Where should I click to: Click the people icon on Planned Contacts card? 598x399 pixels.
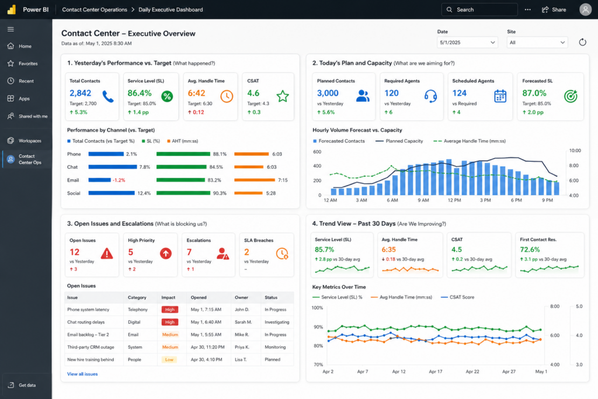pos(363,96)
